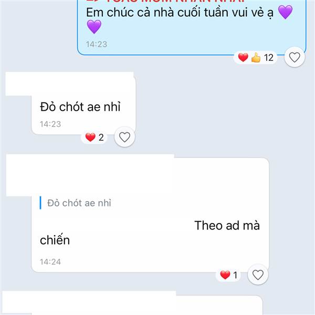Click red heart emoji next to thumbs-up
This screenshot has width=315, height=315.
point(243,57)
